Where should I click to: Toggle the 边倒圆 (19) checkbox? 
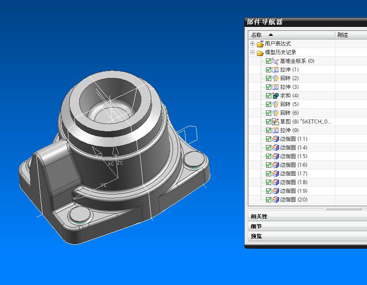(269, 191)
